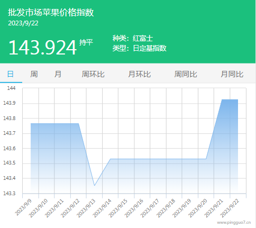Viewport: 256px width, 228px height.
Task: Open the 月环比 tab
Action: pos(140,74)
